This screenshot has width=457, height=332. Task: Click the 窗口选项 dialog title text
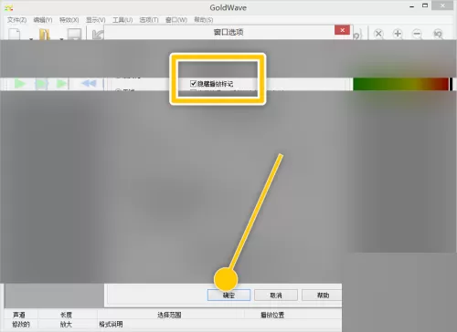228,32
